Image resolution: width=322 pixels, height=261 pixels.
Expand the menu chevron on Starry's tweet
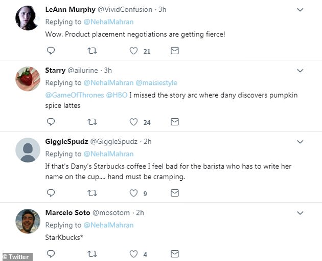click(300, 71)
